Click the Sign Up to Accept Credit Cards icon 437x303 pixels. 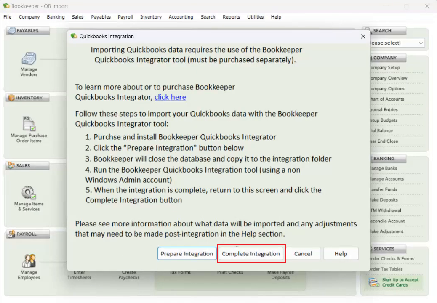373,282
